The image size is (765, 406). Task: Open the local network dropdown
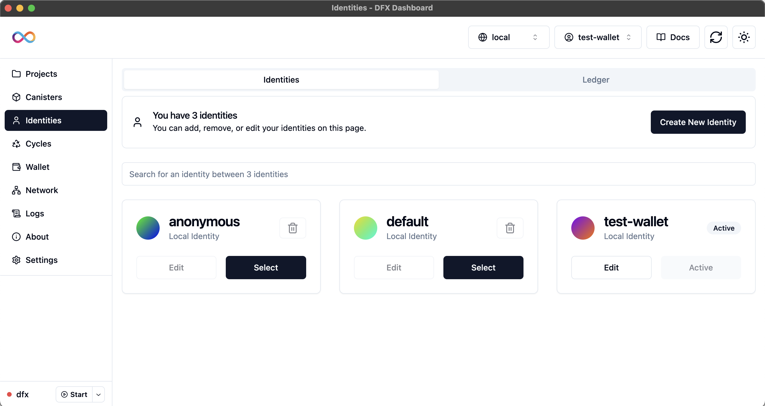[508, 37]
